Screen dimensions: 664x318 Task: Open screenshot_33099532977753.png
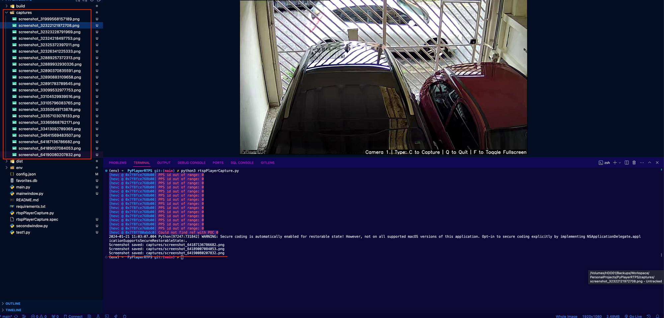(49, 90)
